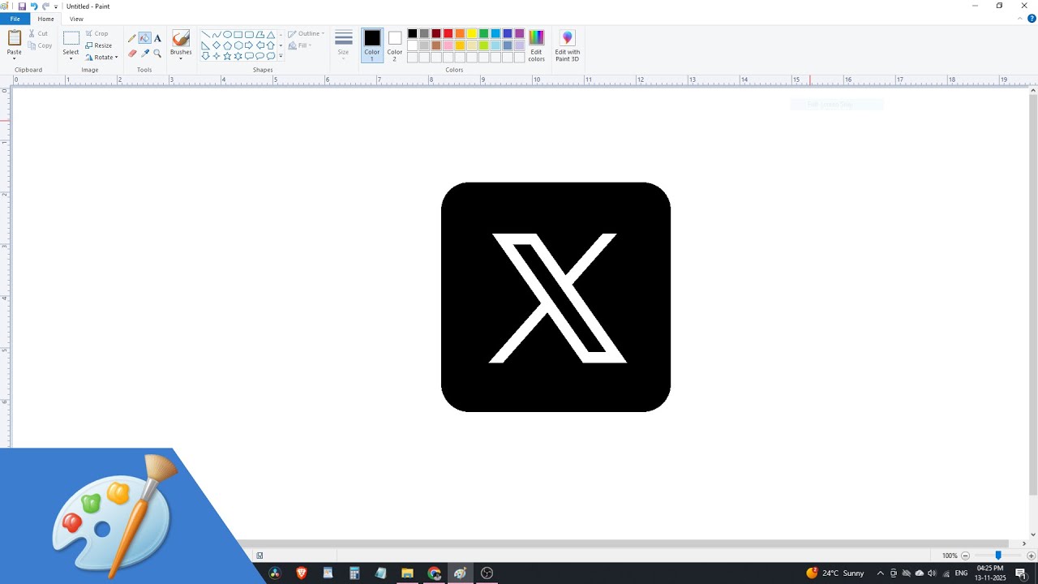This screenshot has height=584, width=1038.
Task: Open Chrome from the taskbar
Action: coord(434,573)
